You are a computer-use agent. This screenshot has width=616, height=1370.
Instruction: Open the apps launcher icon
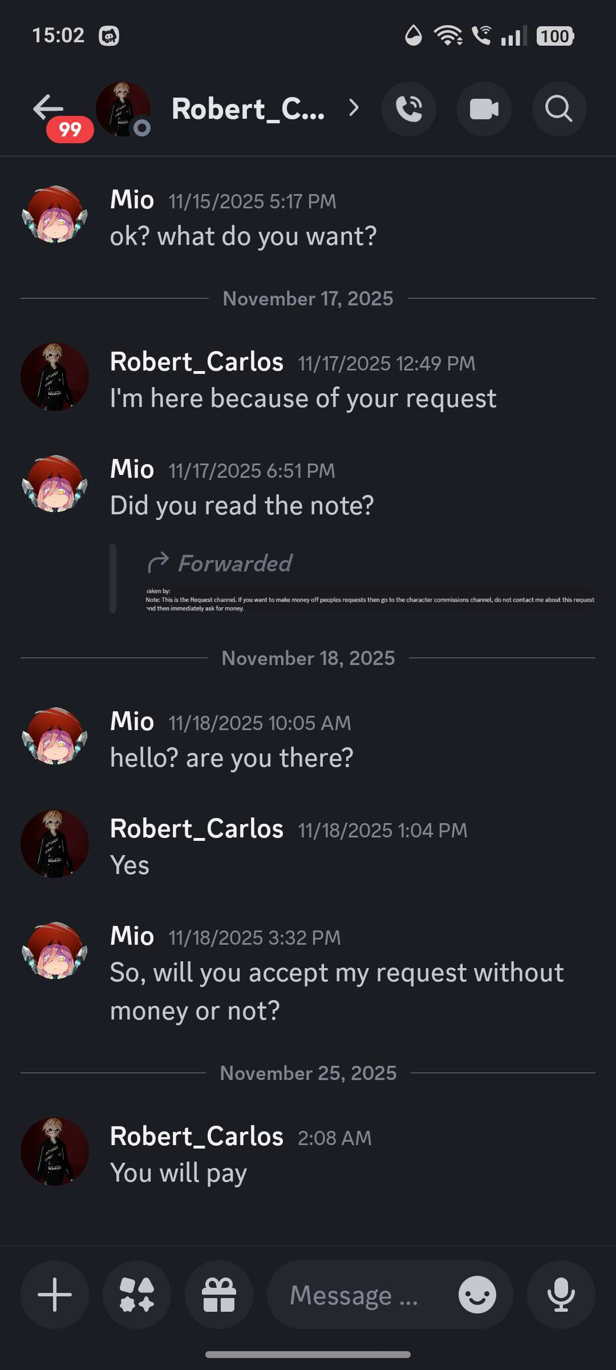tap(137, 1295)
